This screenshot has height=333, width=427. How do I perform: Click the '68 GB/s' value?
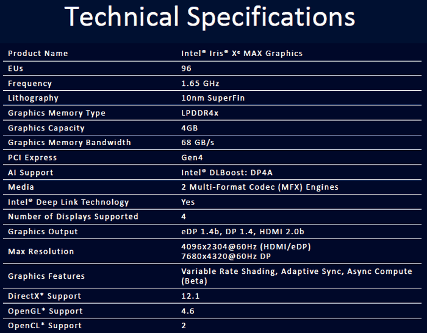[198, 142]
